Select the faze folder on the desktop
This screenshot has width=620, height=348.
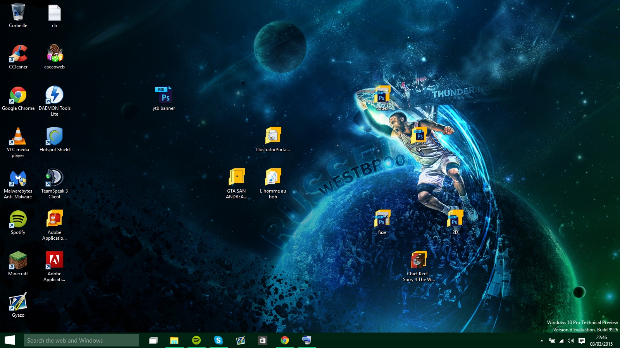tap(382, 223)
